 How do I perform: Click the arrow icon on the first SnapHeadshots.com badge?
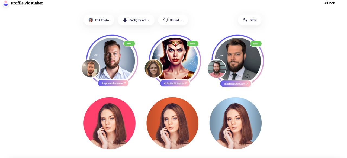click(x=125, y=83)
